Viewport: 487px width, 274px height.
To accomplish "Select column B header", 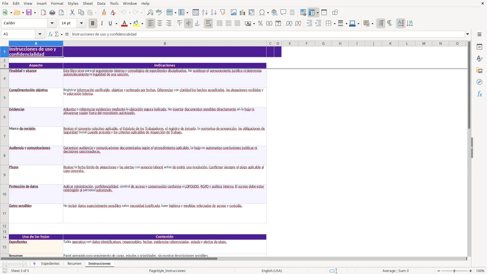I will [165, 43].
